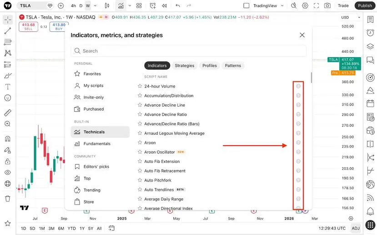This screenshot has height=235, width=377.
Task: Open chart settings gear icon
Action: 305,6
